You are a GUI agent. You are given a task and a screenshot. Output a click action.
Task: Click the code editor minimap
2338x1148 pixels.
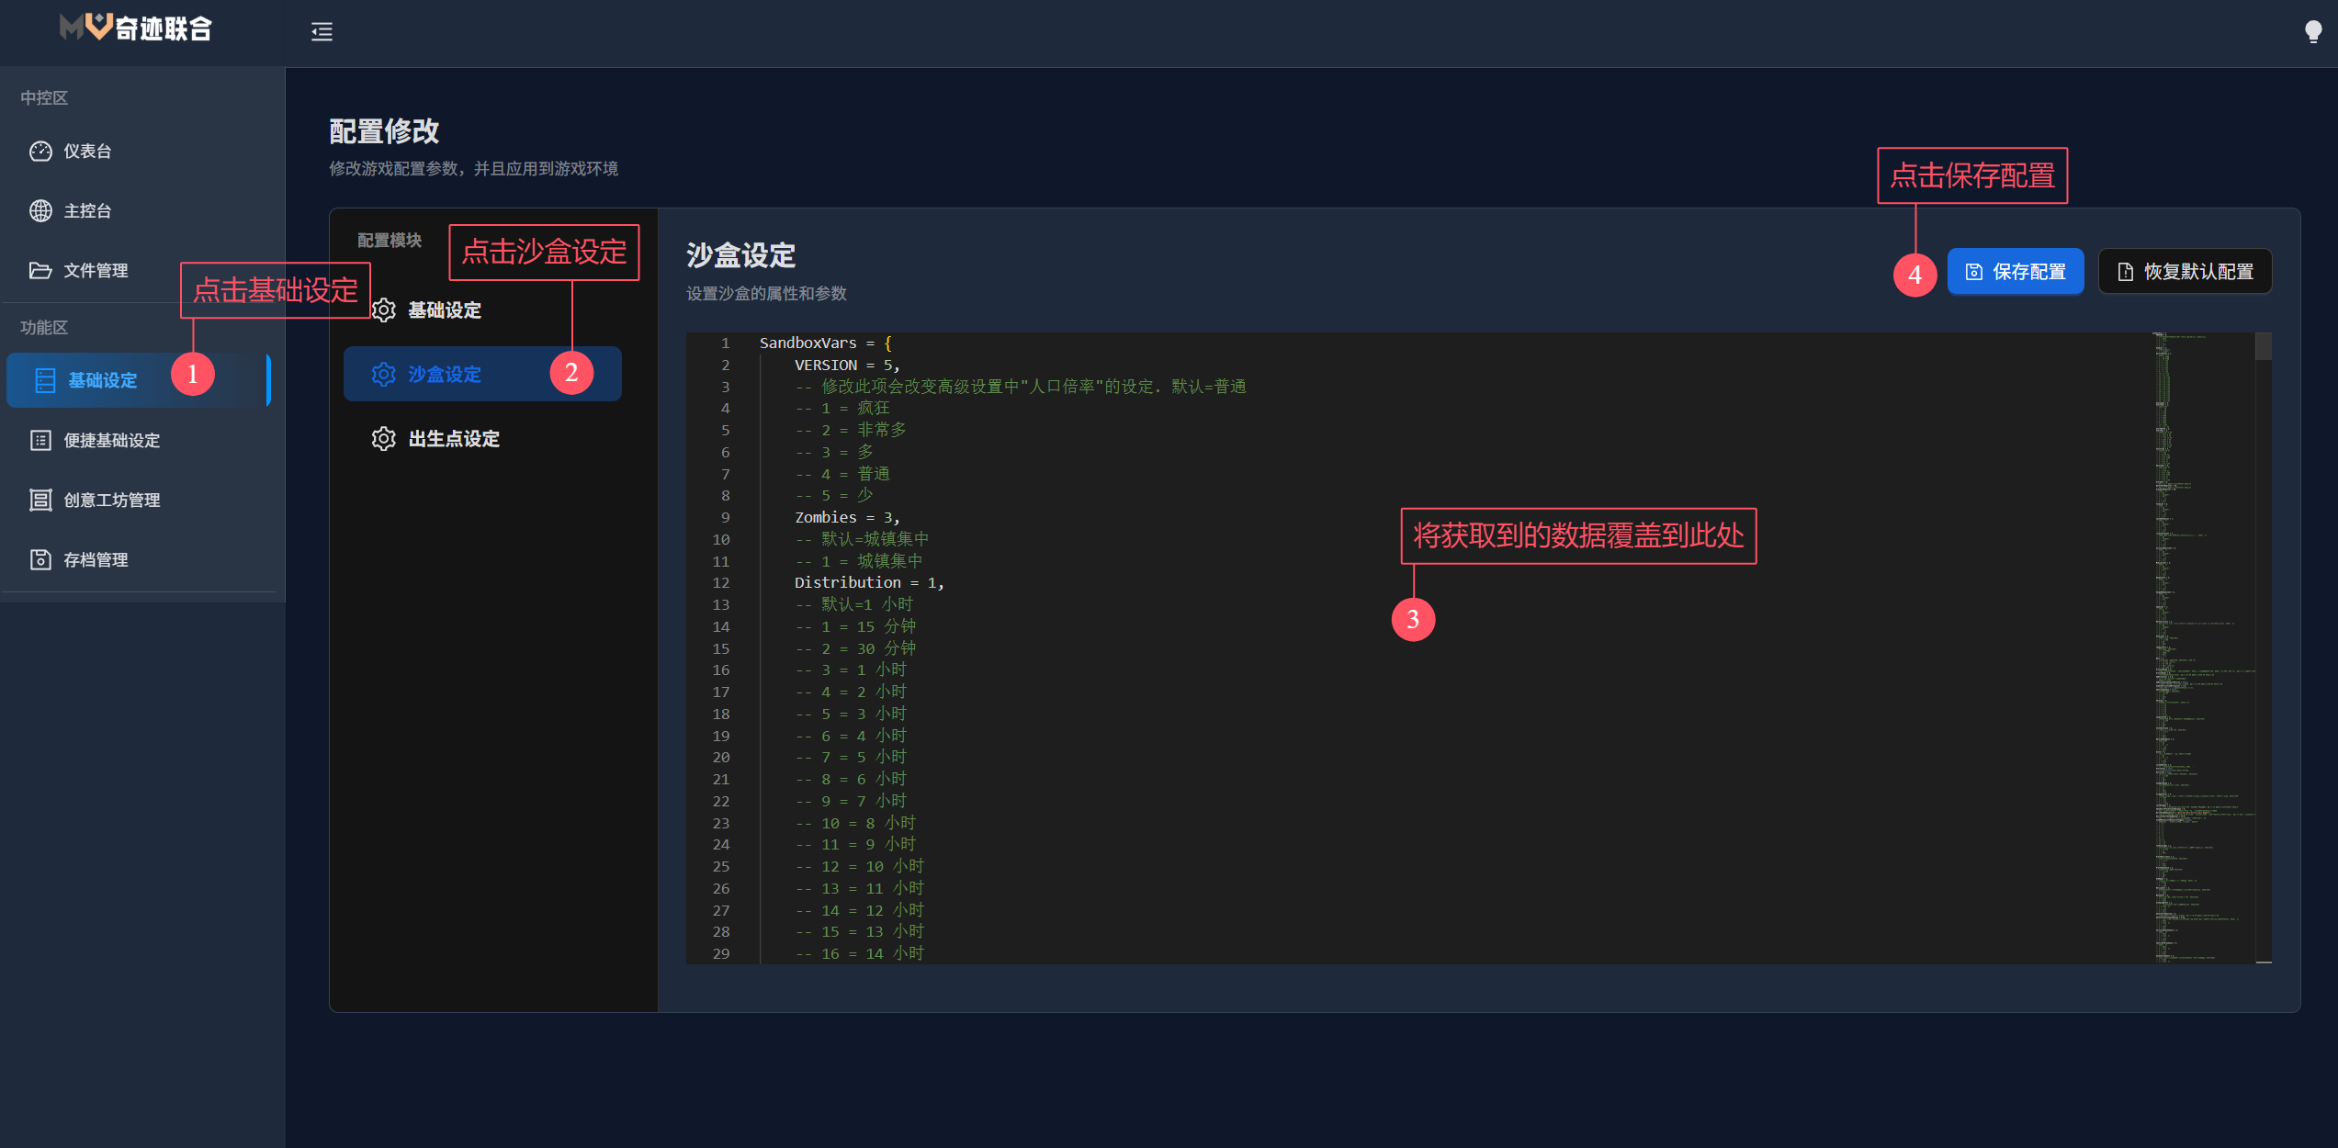click(2200, 643)
